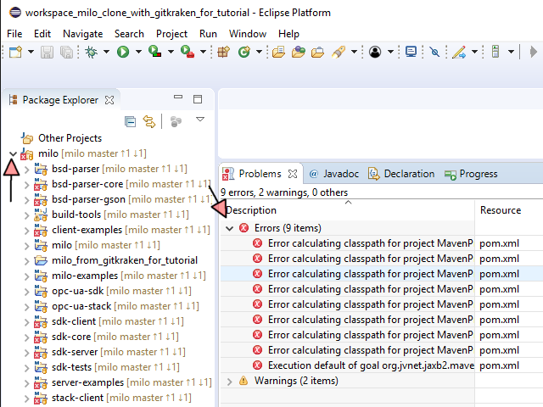The image size is (543, 407).
Task: Open the Debug configurations dropdown arrow
Action: pyautogui.click(x=106, y=53)
